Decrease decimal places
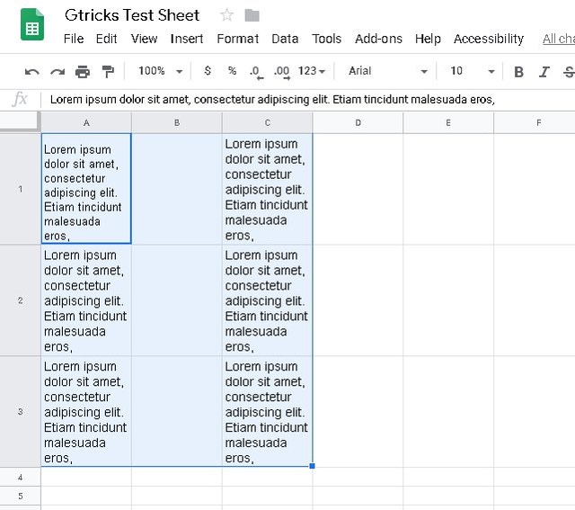 255,71
